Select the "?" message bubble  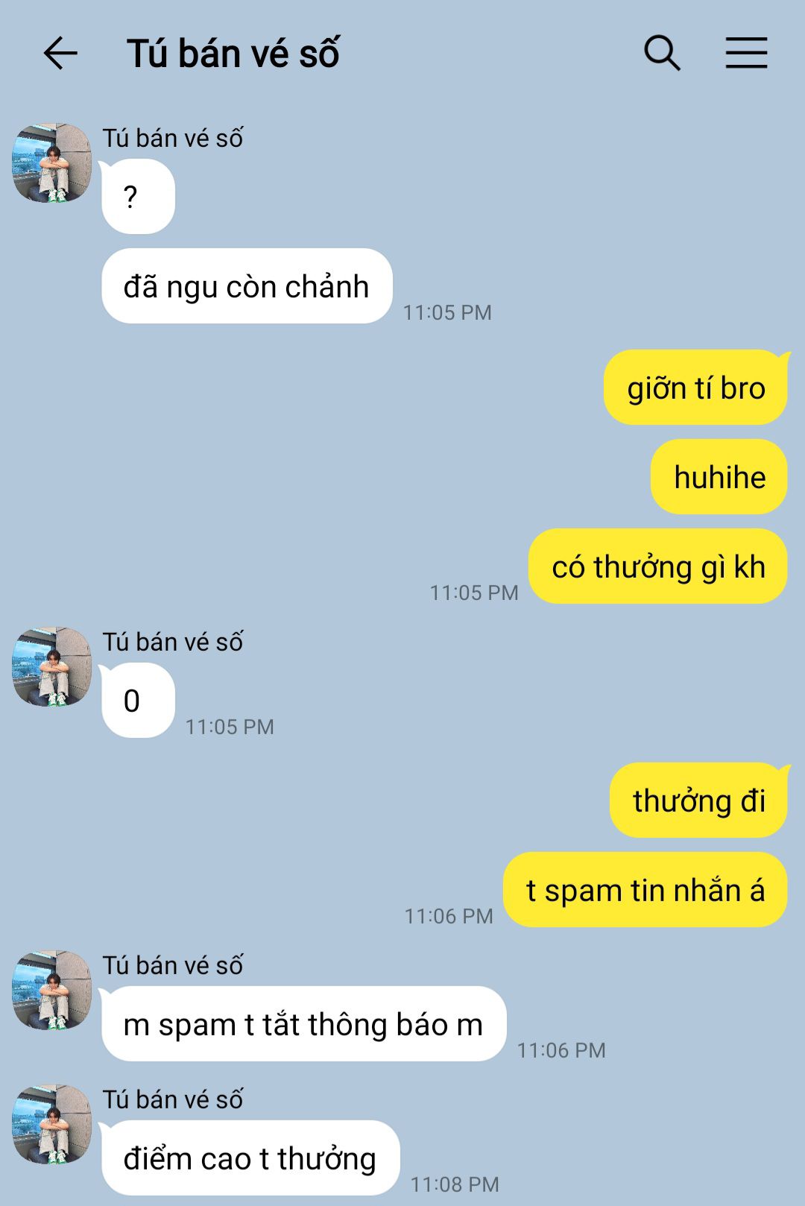point(138,197)
